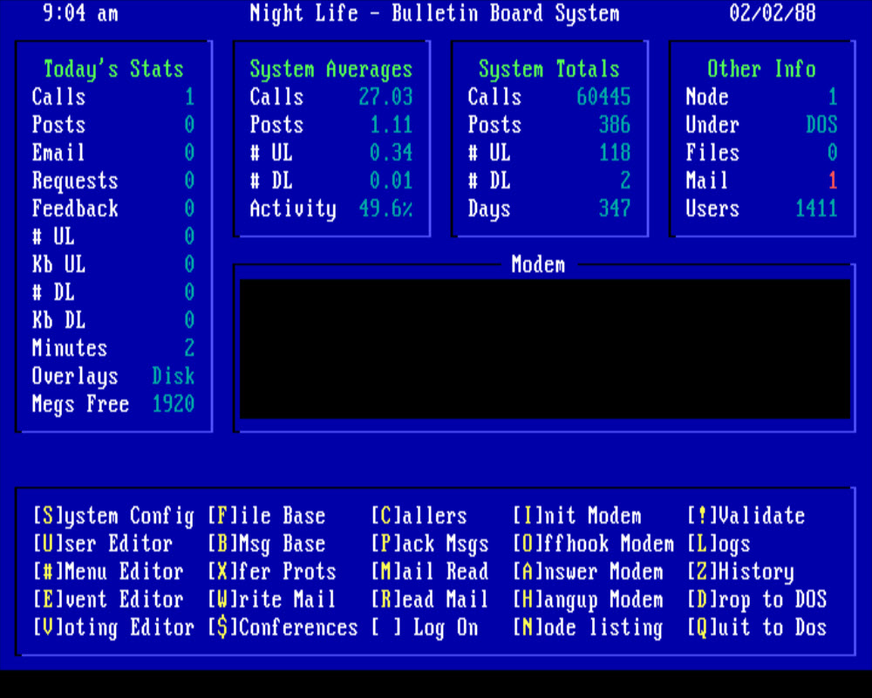Image resolution: width=872 pixels, height=698 pixels.
Task: Click the Log On option
Action: [x=425, y=627]
